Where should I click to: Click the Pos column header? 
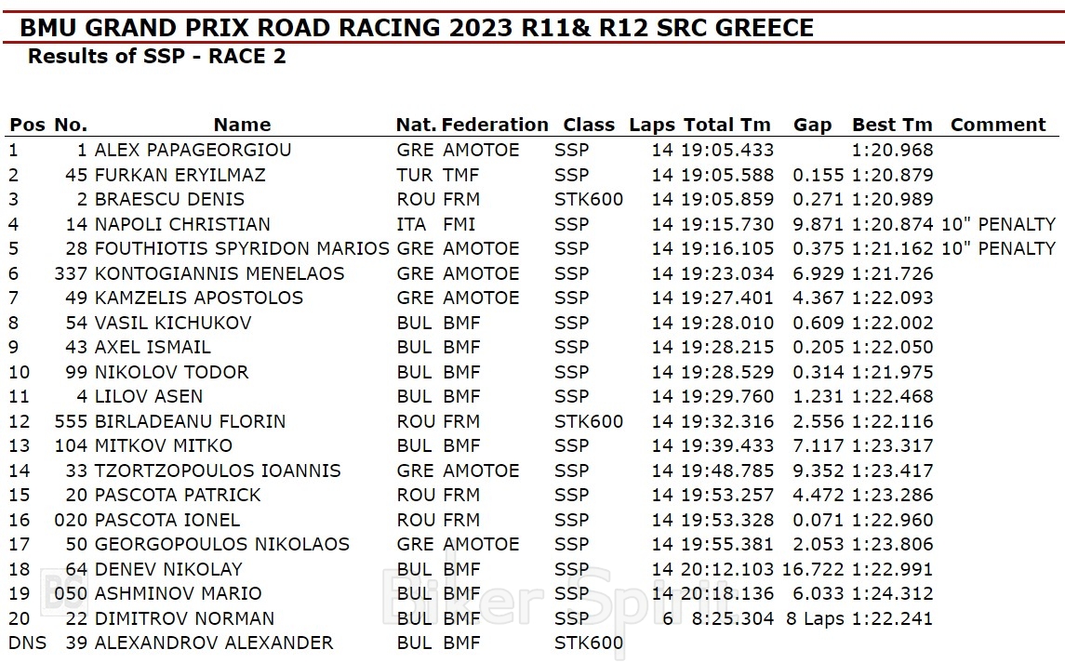27,125
